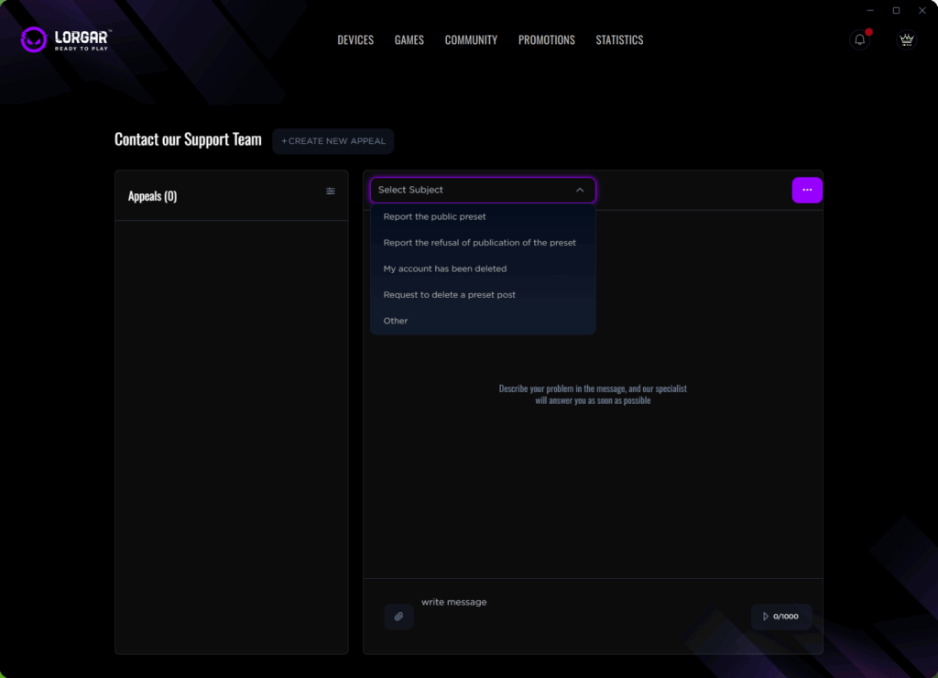Click the Lorgar logo icon
Viewport: 938px width, 678px height.
[34, 39]
